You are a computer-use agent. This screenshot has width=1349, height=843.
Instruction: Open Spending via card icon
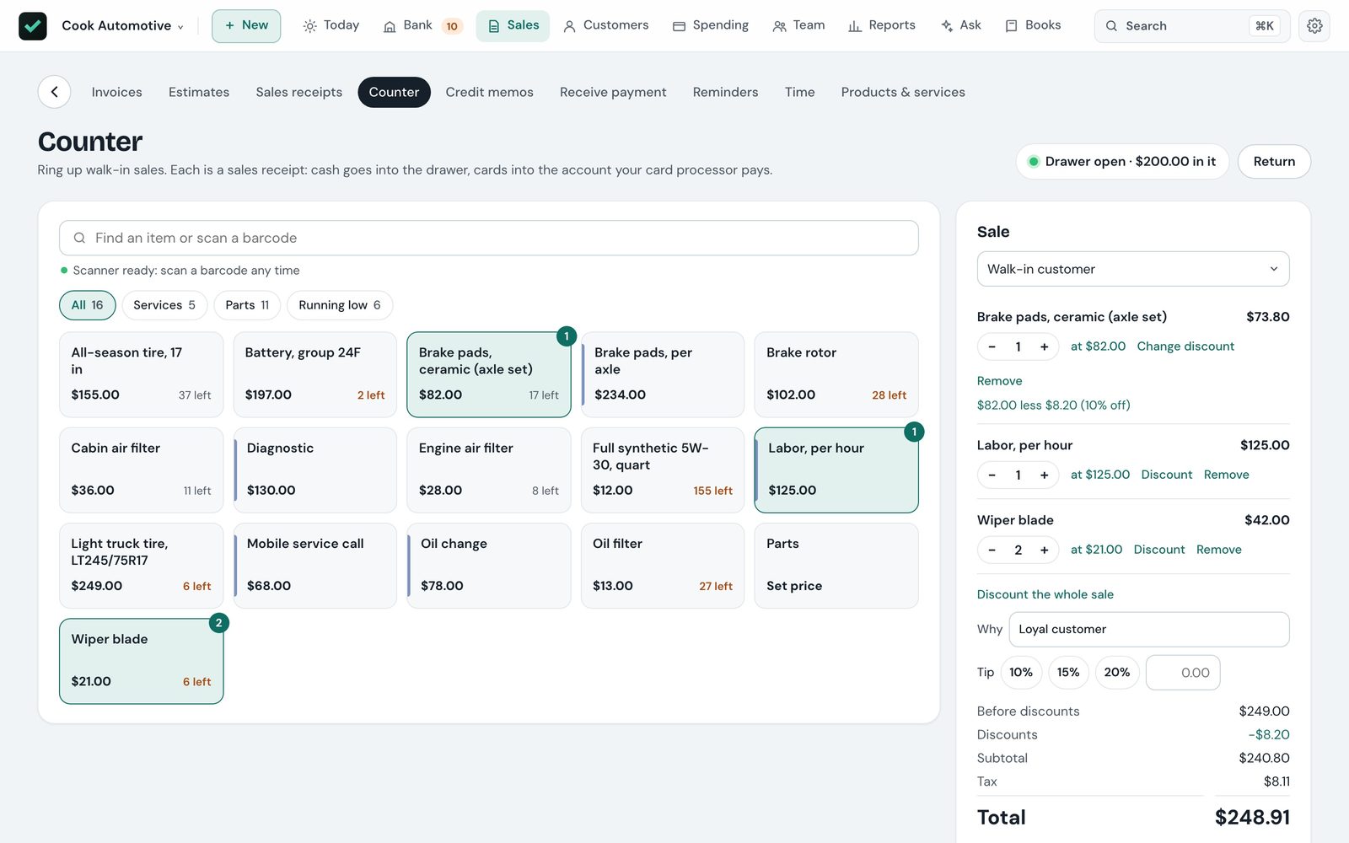coord(710,26)
